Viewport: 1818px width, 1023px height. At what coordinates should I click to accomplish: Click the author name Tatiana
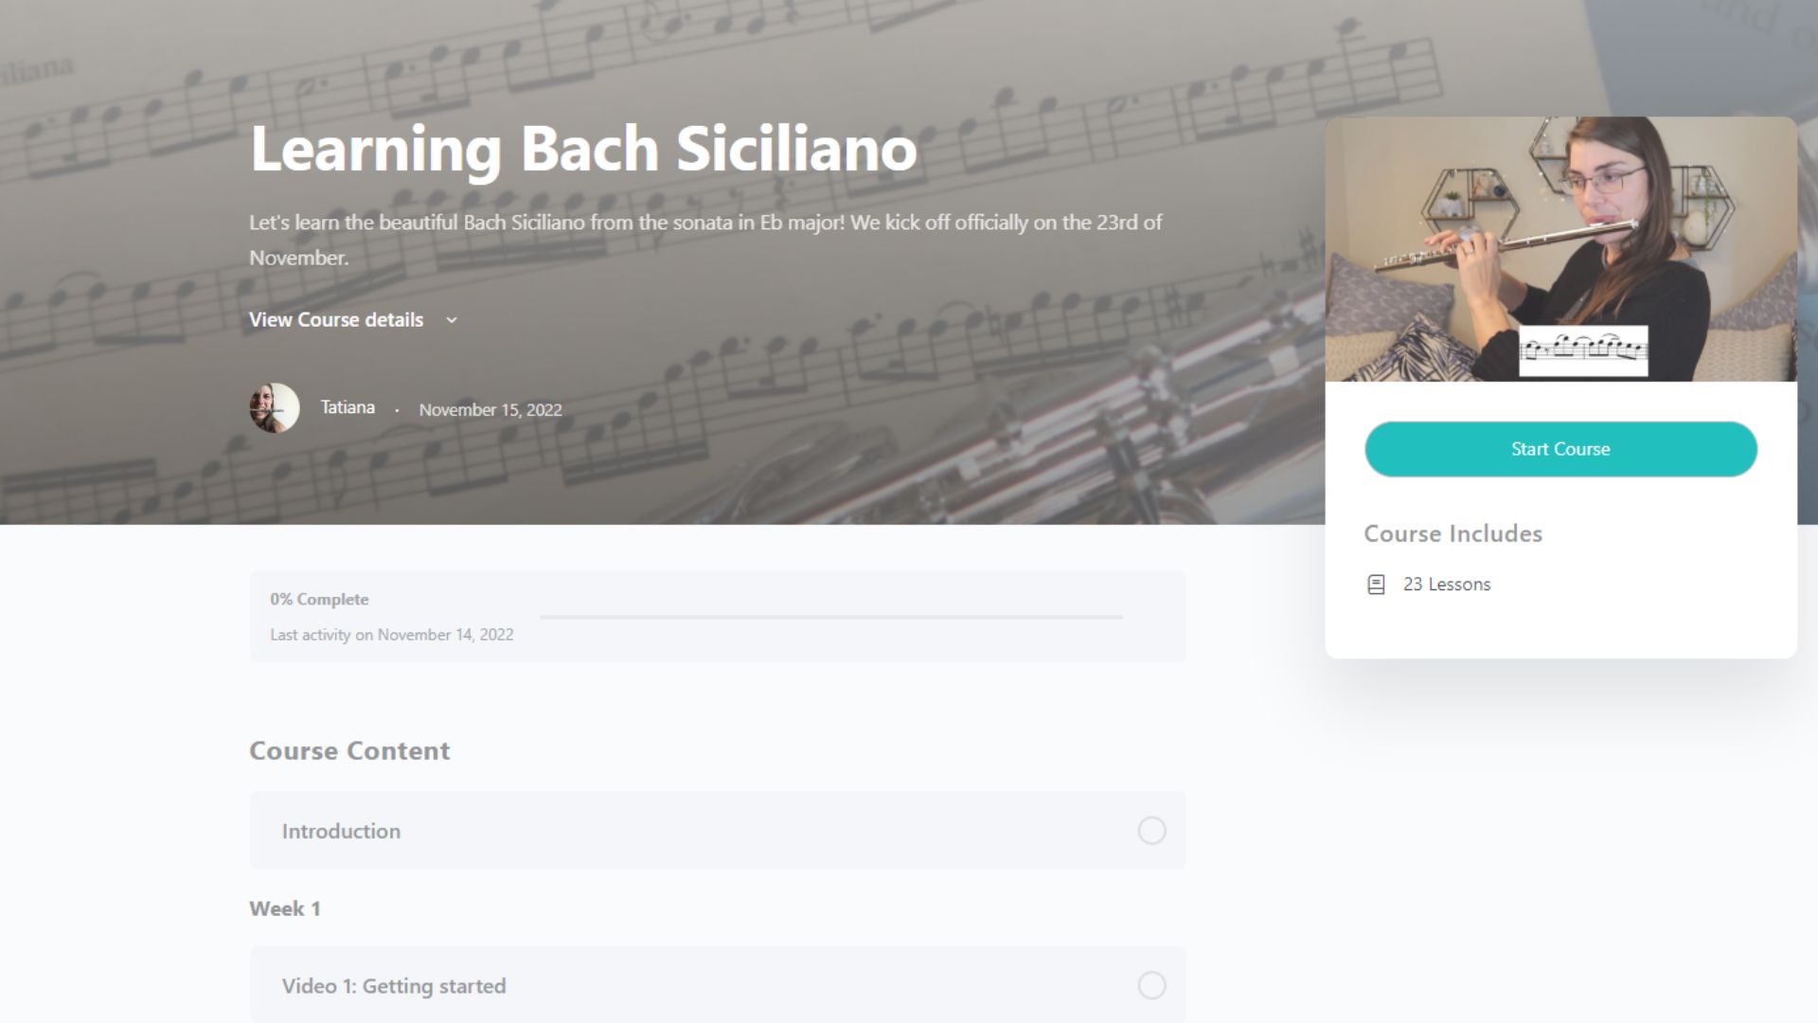pos(348,407)
